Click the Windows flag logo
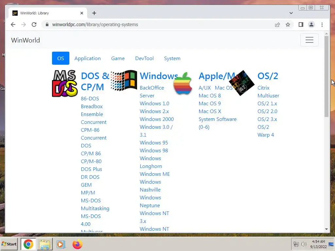The image size is (335, 251). tap(124, 80)
